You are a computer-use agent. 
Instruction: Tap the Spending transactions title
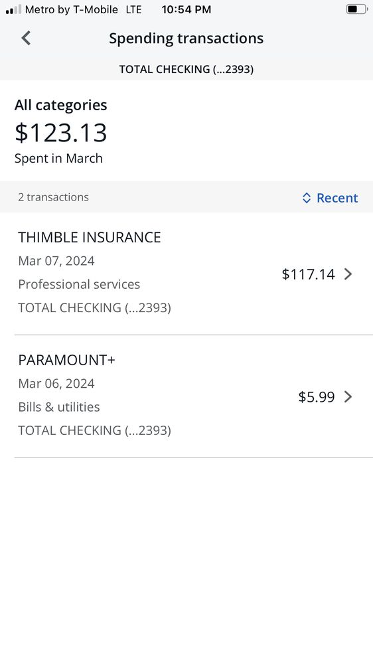point(186,38)
